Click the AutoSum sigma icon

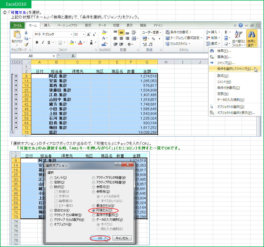click(226, 32)
